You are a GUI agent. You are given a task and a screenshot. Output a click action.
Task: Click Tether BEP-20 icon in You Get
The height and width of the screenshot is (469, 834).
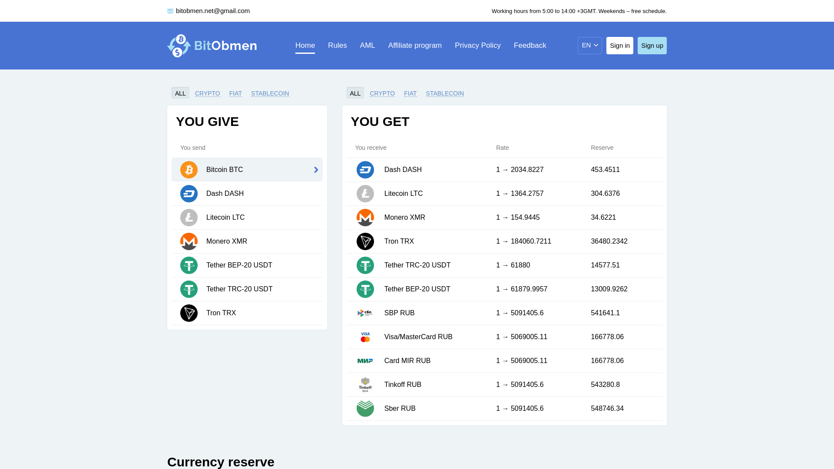tap(365, 289)
